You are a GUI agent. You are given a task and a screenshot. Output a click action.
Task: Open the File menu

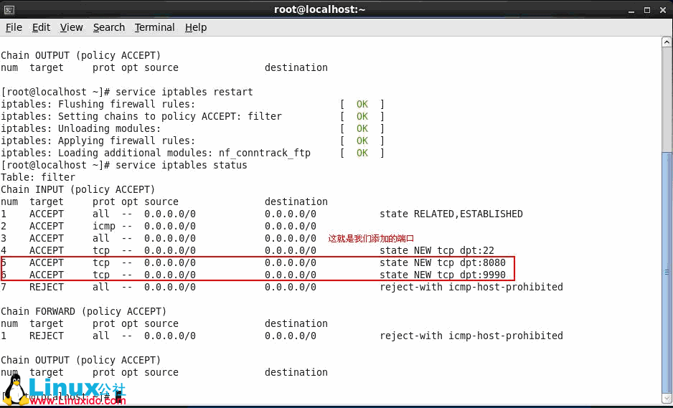(14, 27)
